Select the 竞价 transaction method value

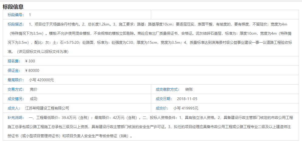coord(33,89)
